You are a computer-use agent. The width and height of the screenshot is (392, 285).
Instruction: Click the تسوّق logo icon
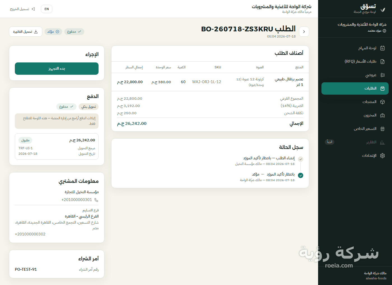383,10
